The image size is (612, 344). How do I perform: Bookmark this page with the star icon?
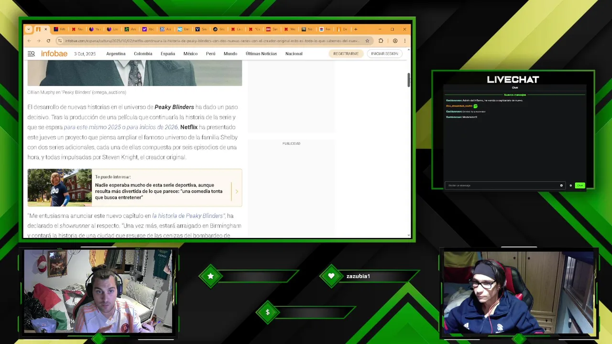point(367,41)
